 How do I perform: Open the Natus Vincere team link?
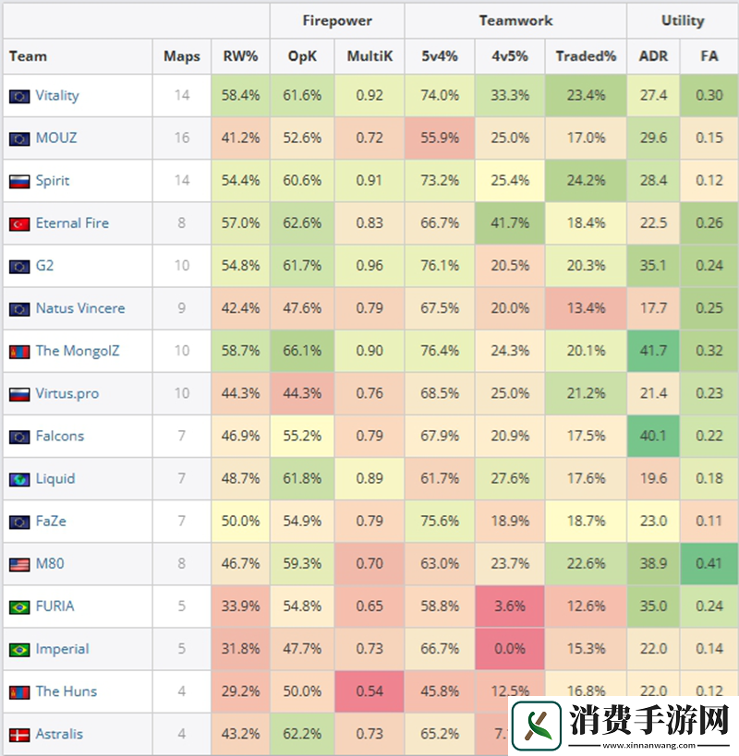[x=80, y=308]
